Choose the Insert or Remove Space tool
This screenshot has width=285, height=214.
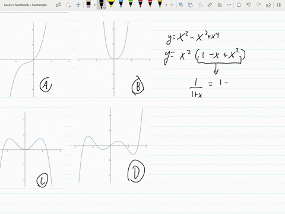78,5
